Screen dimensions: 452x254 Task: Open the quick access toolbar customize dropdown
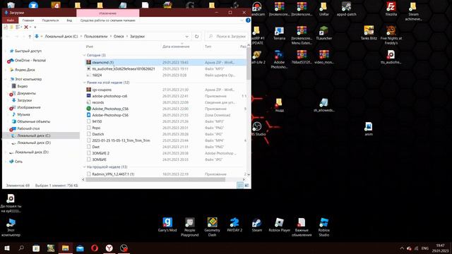[35, 27]
